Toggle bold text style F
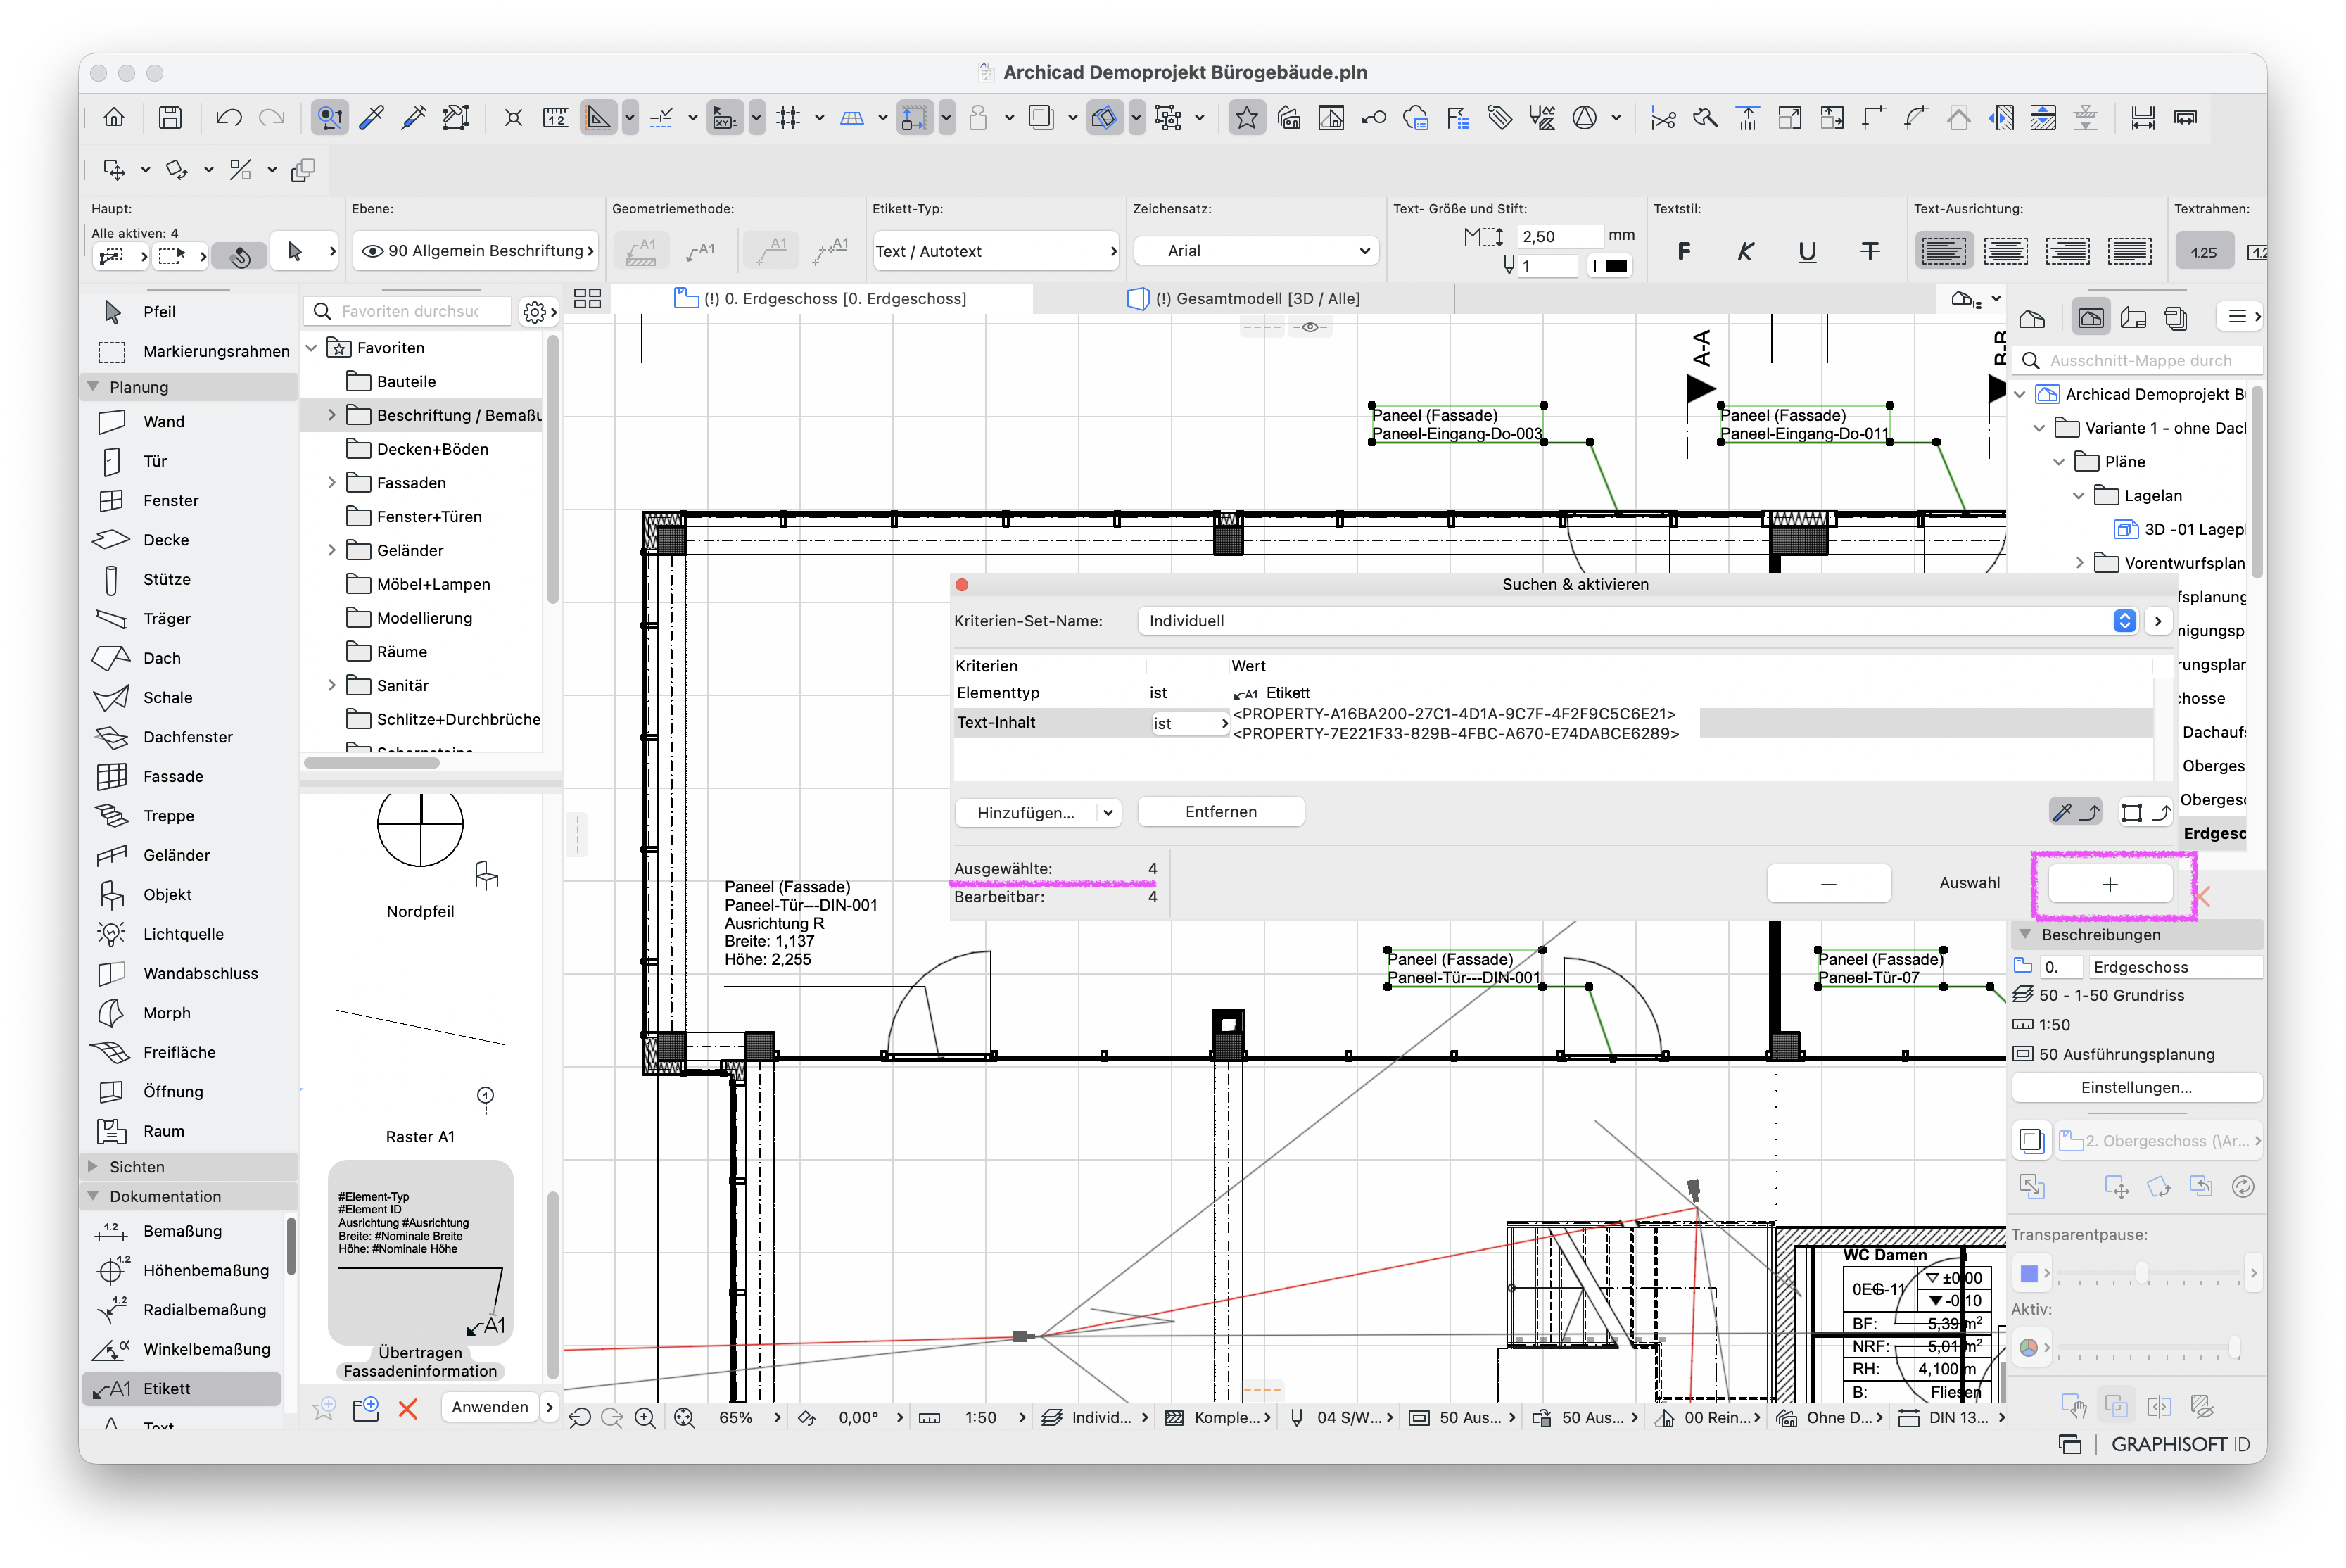This screenshot has height=1568, width=2346. tap(1685, 251)
